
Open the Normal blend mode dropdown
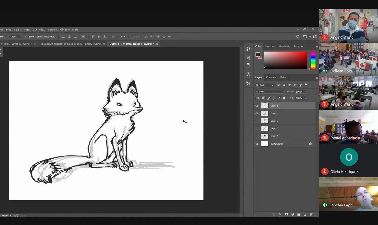point(269,91)
